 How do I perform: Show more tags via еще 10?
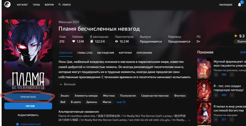click(121, 102)
